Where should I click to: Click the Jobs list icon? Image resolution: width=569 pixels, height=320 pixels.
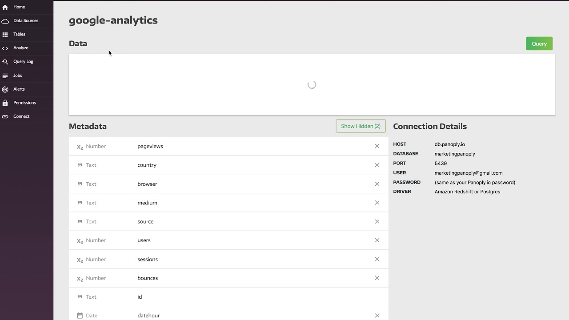coord(5,76)
